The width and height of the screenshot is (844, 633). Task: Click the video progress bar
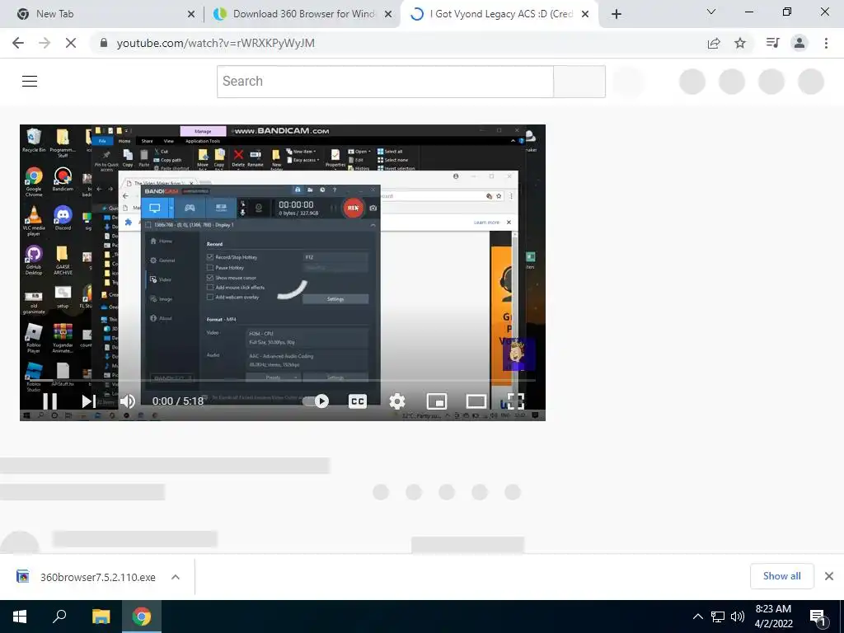pos(283,381)
